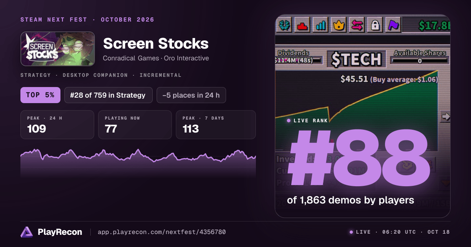Click the #28 of 759 in Strategy pill

(x=108, y=95)
